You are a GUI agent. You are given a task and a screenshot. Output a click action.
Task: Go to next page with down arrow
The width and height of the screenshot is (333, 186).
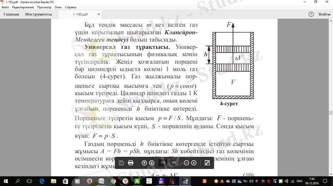(x=152, y=163)
